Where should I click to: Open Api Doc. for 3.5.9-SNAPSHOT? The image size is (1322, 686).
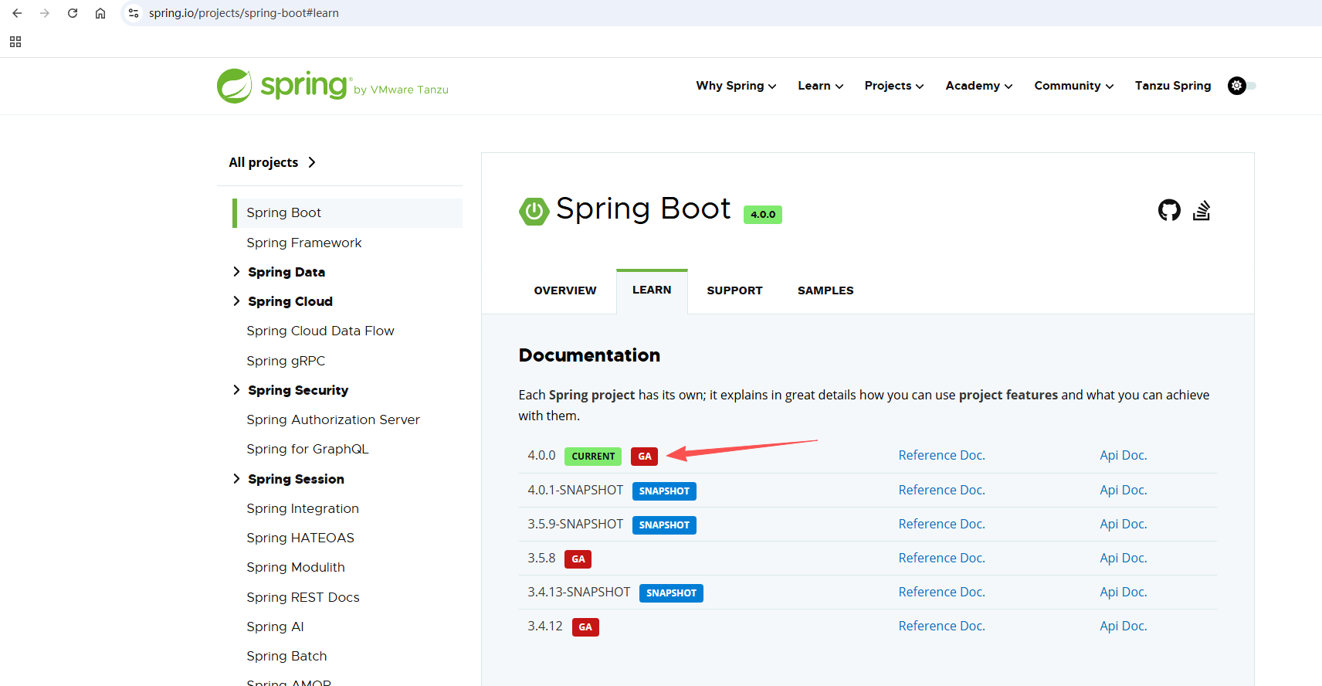pyautogui.click(x=1123, y=524)
